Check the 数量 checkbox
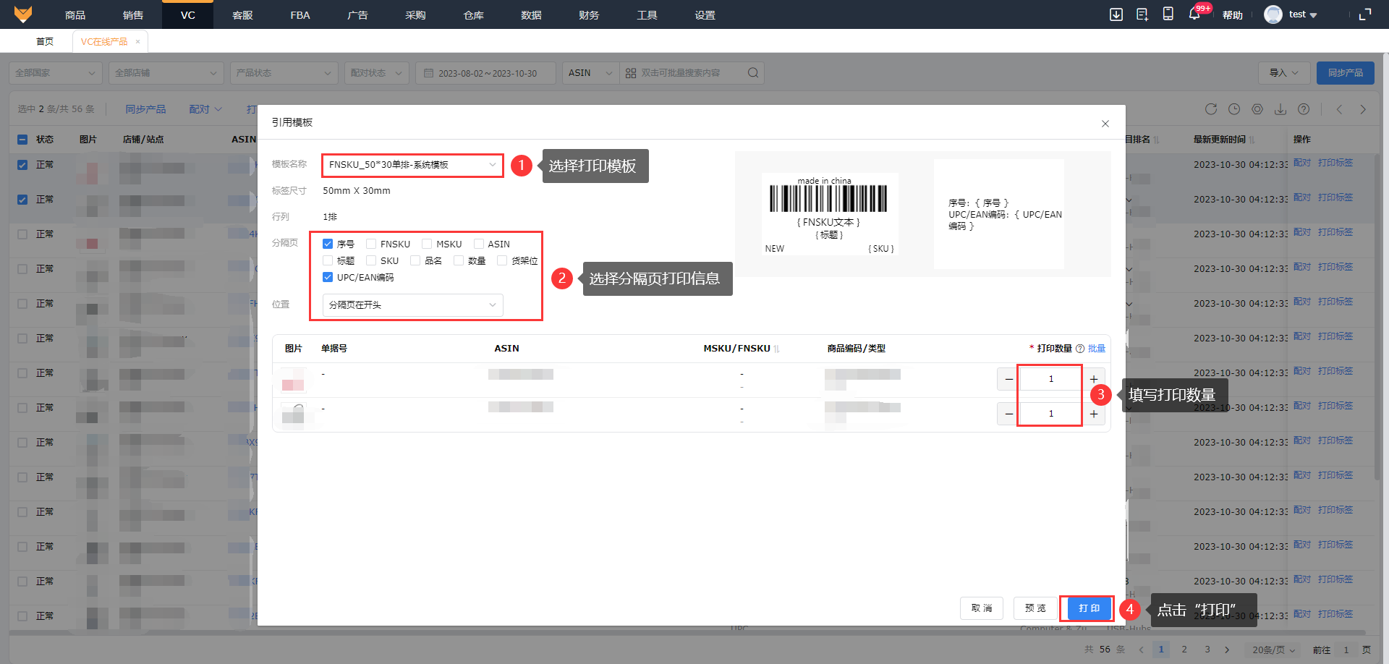1389x664 pixels. (x=459, y=260)
